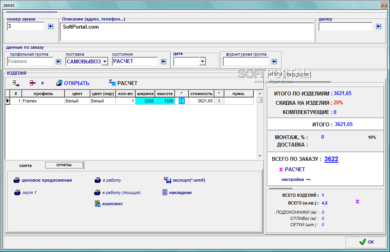Click the printer icon for в работу
This screenshot has height=252, width=390.
[98, 180]
